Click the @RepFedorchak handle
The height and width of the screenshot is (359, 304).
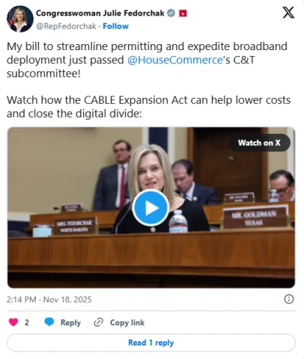tap(66, 26)
